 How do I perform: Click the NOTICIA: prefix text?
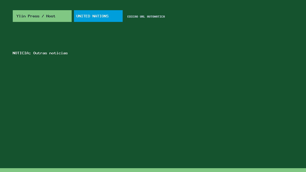click(22, 53)
